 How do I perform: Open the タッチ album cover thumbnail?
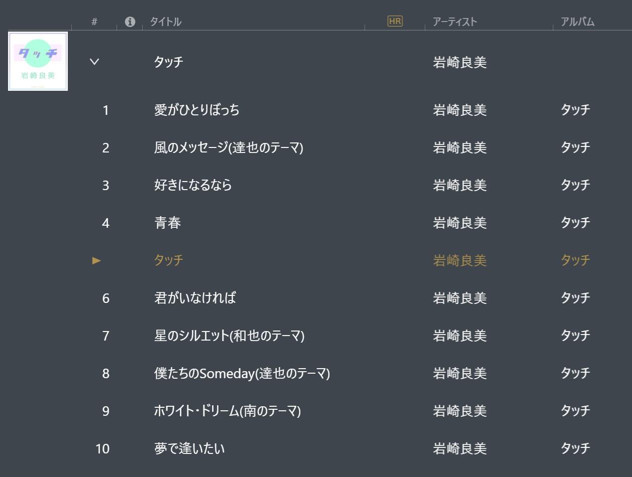coord(38,61)
